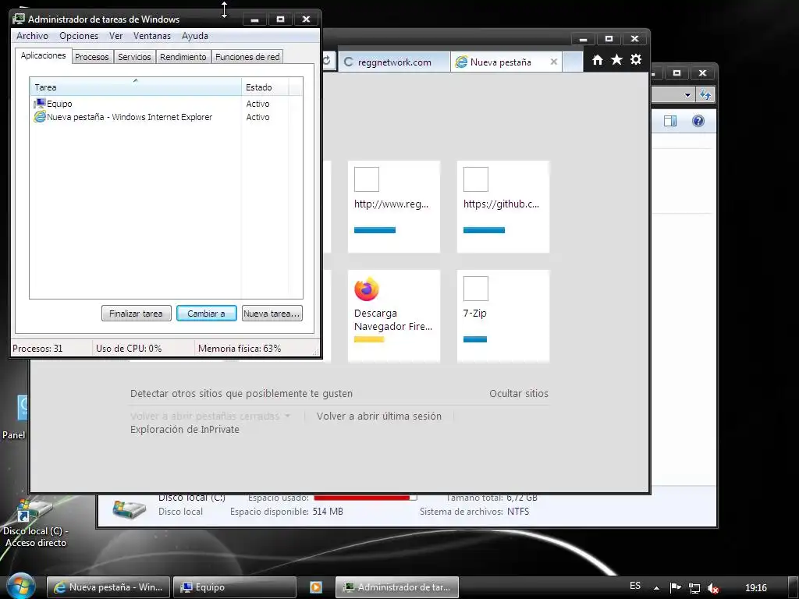This screenshot has width=799, height=599.
Task: Open Archivo menu in Task Manager
Action: pos(32,36)
